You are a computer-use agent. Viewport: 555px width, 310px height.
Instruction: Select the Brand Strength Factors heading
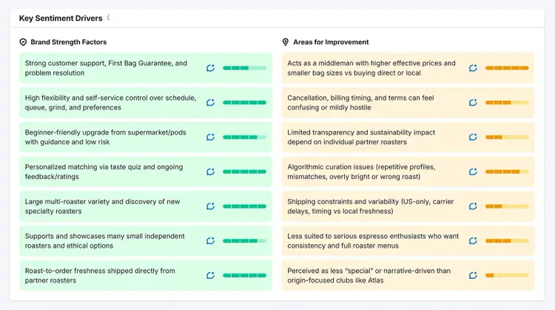pos(69,42)
